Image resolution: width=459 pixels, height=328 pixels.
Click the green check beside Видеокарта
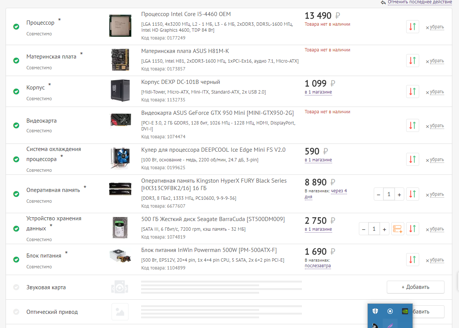[16, 125]
